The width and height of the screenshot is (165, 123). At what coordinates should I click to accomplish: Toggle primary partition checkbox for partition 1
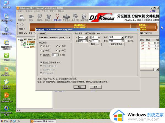[126, 37]
